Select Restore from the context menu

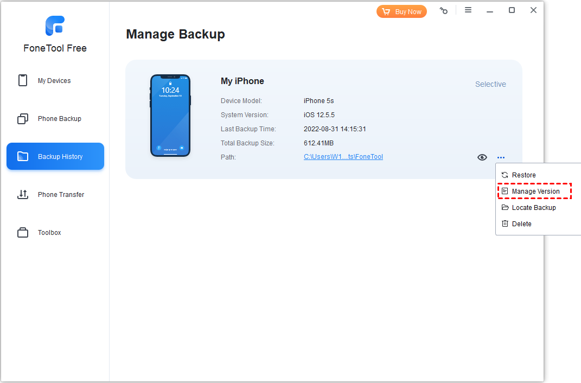[523, 175]
